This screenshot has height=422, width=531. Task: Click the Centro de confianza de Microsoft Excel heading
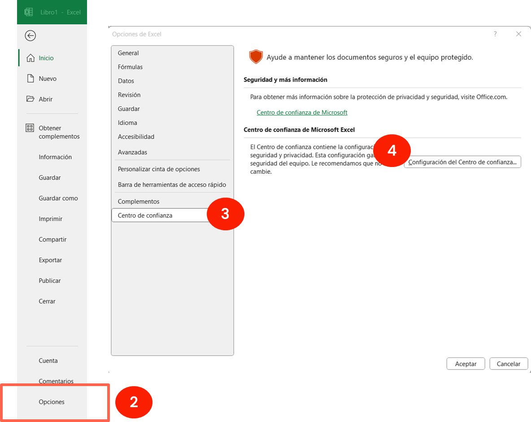[x=299, y=130]
